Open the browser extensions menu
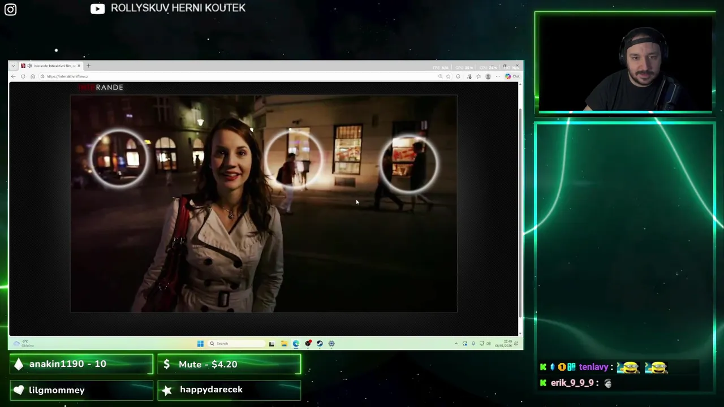Screen dimensions: 724x407 pyautogui.click(x=458, y=76)
